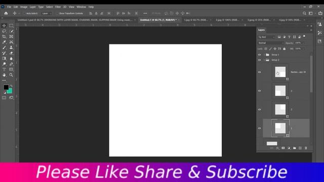
Task: Select the Crop tool
Action: coord(4,36)
